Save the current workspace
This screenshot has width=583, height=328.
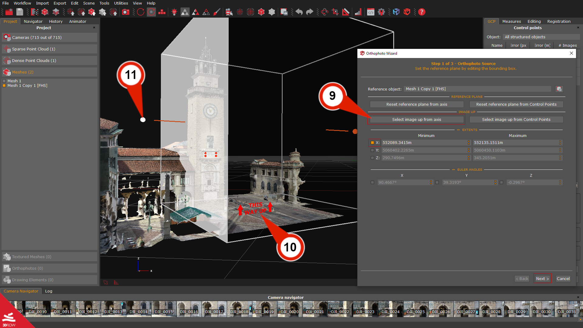(x=19, y=12)
